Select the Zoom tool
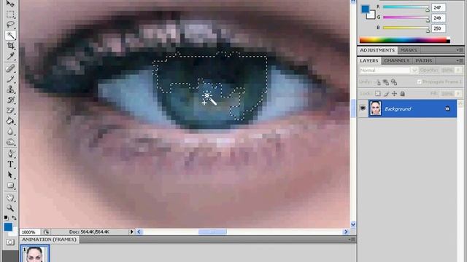 click(x=10, y=208)
